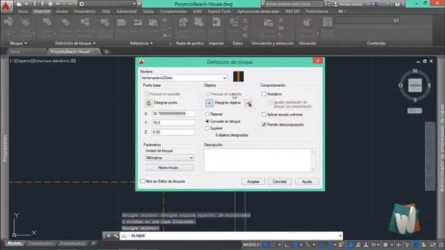Open Quick Select icon beside Designar objetos

[249, 103]
